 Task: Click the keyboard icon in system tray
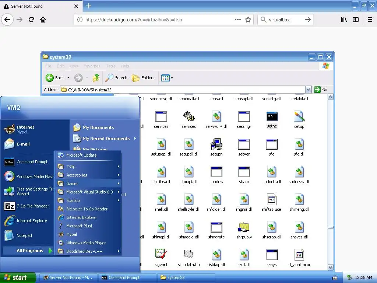(335, 278)
